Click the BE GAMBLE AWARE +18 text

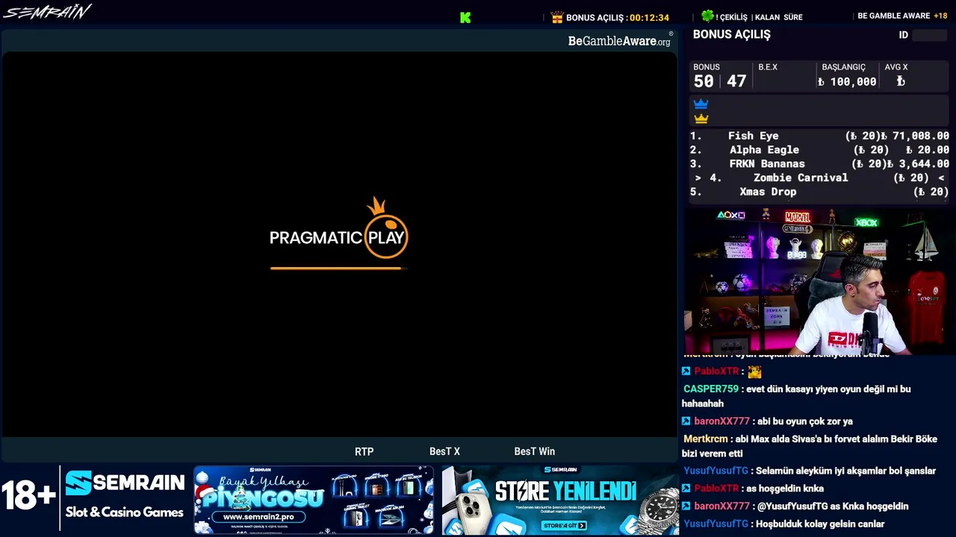pos(902,16)
